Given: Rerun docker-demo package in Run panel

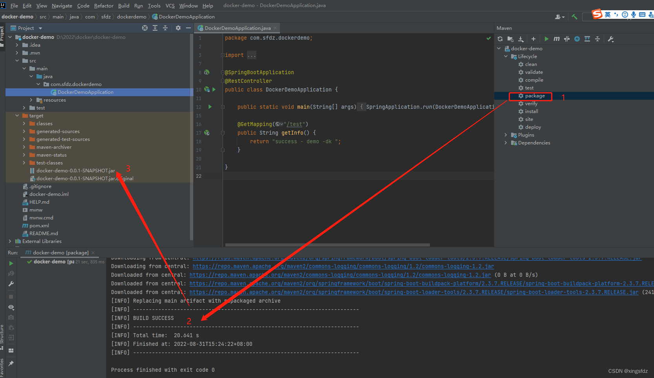Looking at the screenshot, I should point(11,263).
